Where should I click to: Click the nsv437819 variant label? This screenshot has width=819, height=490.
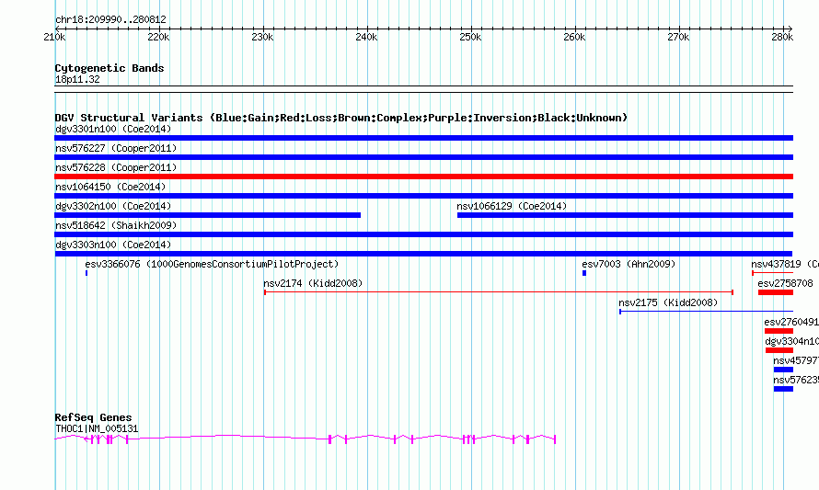[785, 264]
